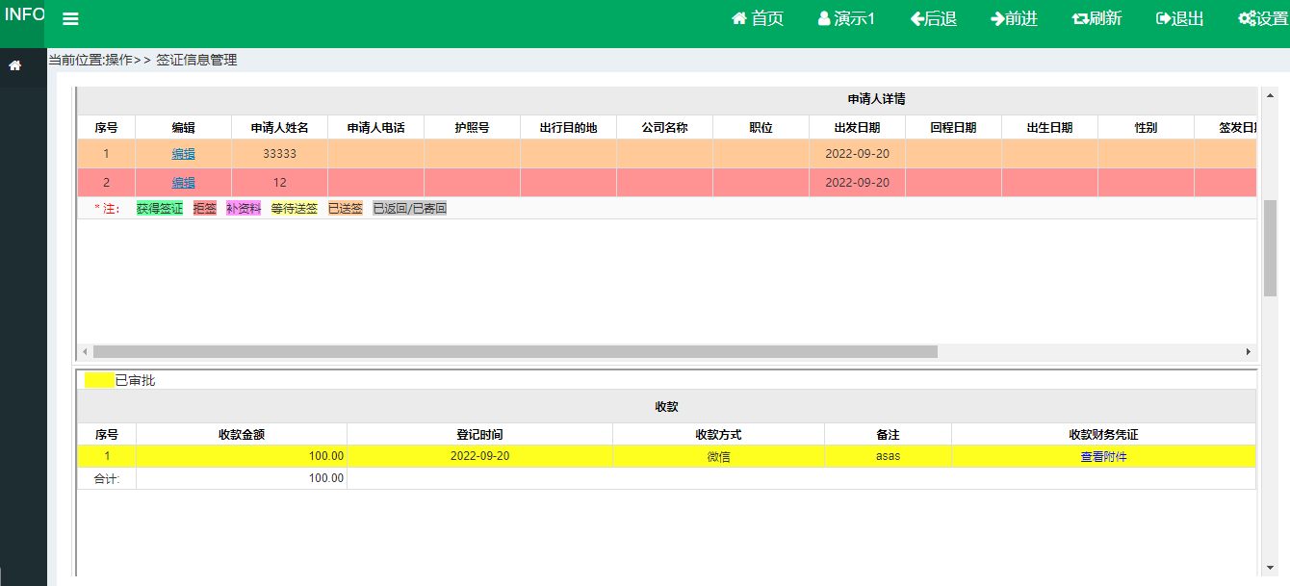
Task: Click the 后退 back arrow
Action: tap(933, 19)
